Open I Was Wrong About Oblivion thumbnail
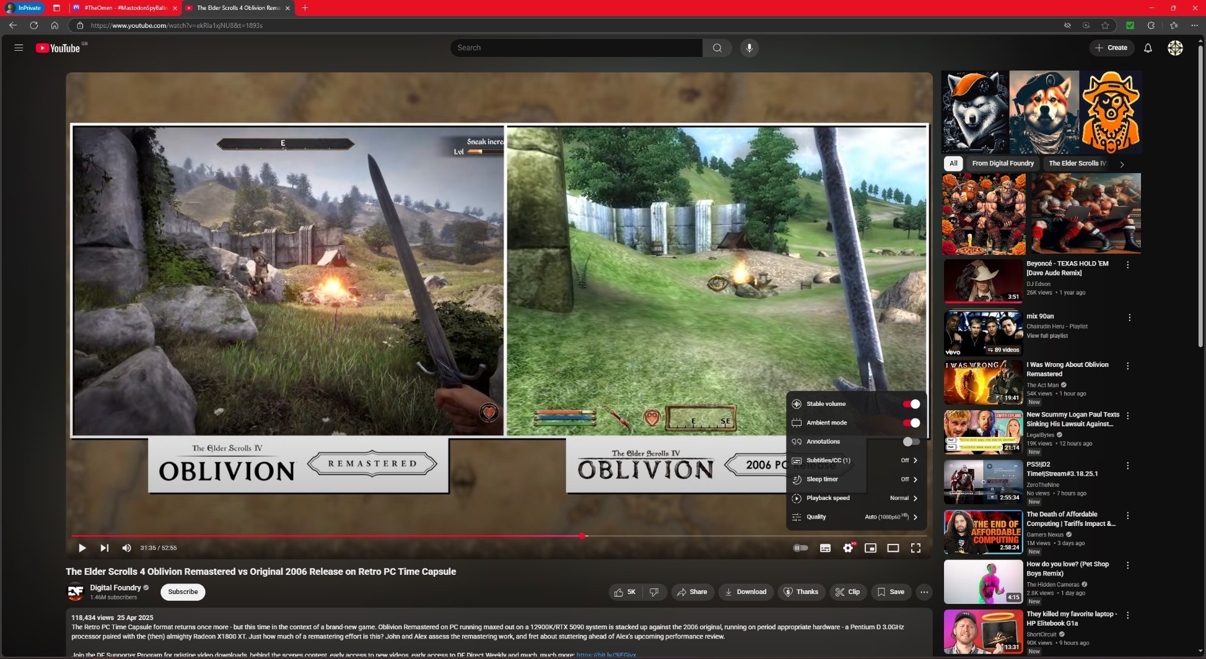 click(x=983, y=382)
